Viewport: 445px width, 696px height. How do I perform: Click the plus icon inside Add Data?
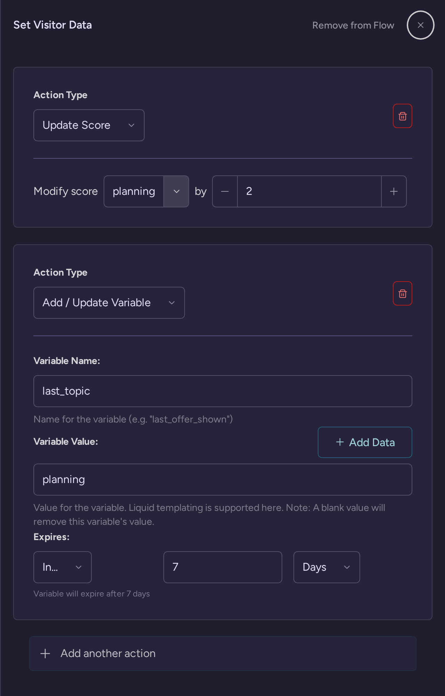(x=340, y=442)
